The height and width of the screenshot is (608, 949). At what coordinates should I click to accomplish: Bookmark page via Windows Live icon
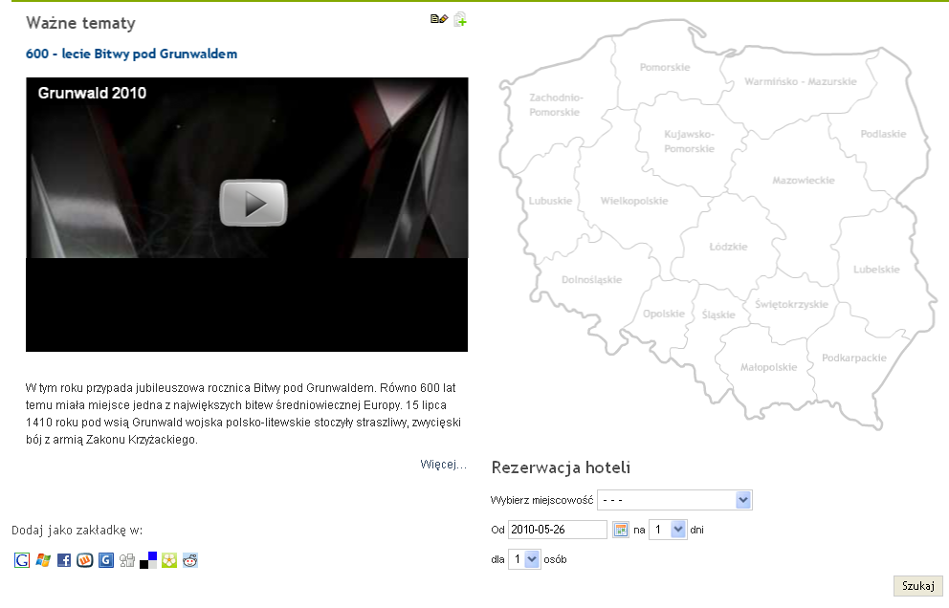click(x=43, y=560)
